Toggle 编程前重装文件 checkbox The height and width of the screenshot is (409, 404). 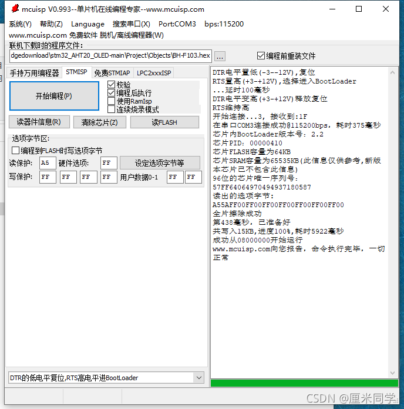point(286,56)
